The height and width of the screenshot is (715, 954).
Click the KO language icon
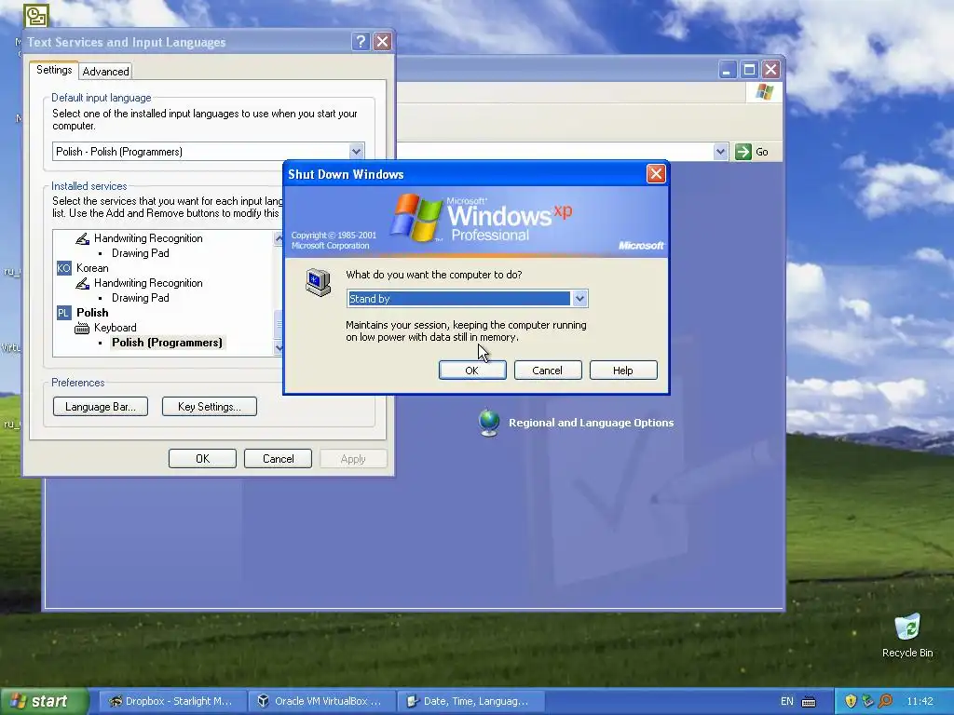click(x=63, y=268)
